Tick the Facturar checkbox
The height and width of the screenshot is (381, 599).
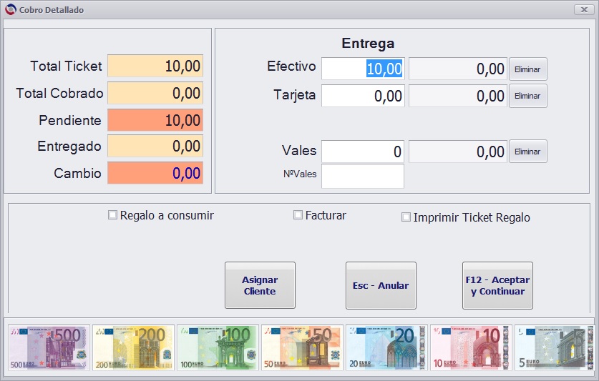pos(298,215)
